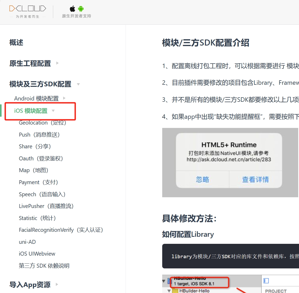Navigate to Oauth（登录鉴权）
The width and height of the screenshot is (299, 293).
tap(41, 159)
